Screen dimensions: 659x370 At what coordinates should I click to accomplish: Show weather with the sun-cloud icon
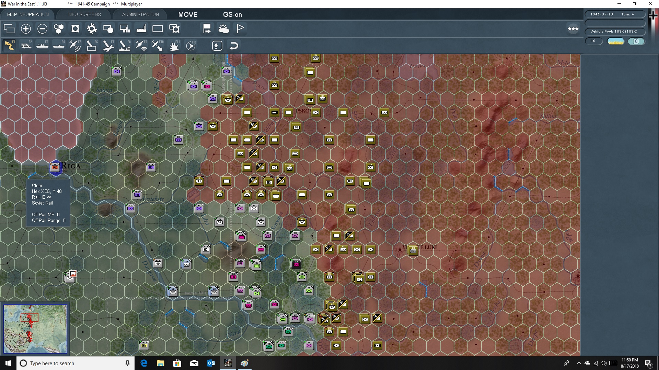224,29
